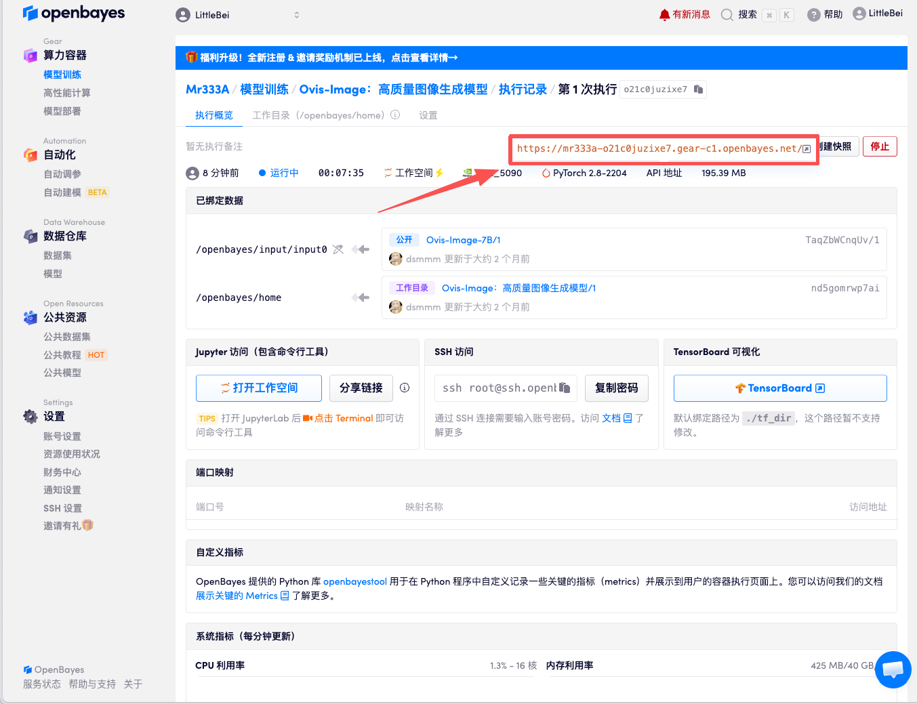Open the Ovis-Image project breadcrumb
Viewport: 917px width, 704px height.
coord(394,89)
